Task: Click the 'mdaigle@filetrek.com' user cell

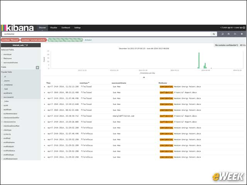Action: 123,116
